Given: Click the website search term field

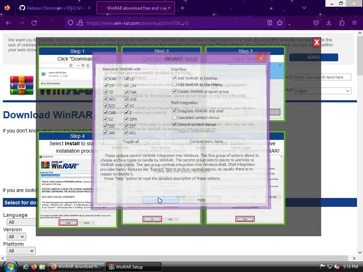Looking at the screenshot, I should click(x=323, y=77).
